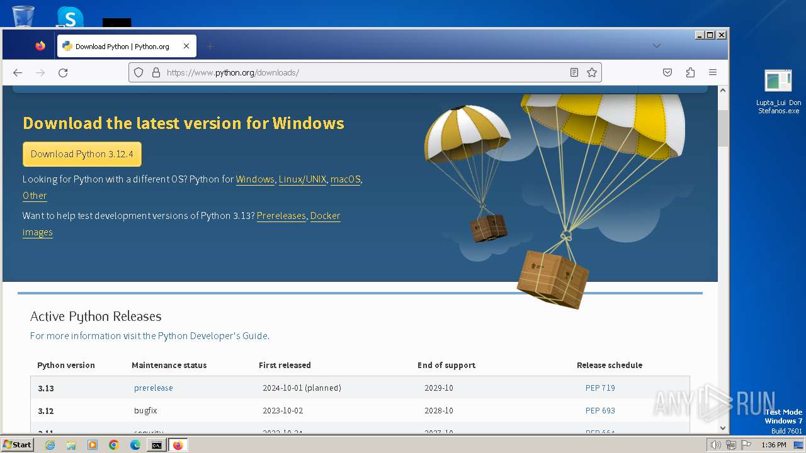Viewport: 806px width, 453px height.
Task: Click the Firefox back arrow
Action: (18, 72)
